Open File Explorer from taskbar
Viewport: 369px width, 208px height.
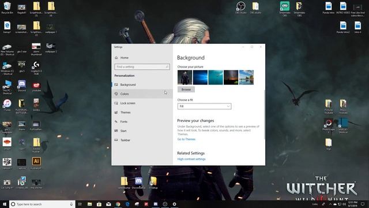(x=90, y=204)
